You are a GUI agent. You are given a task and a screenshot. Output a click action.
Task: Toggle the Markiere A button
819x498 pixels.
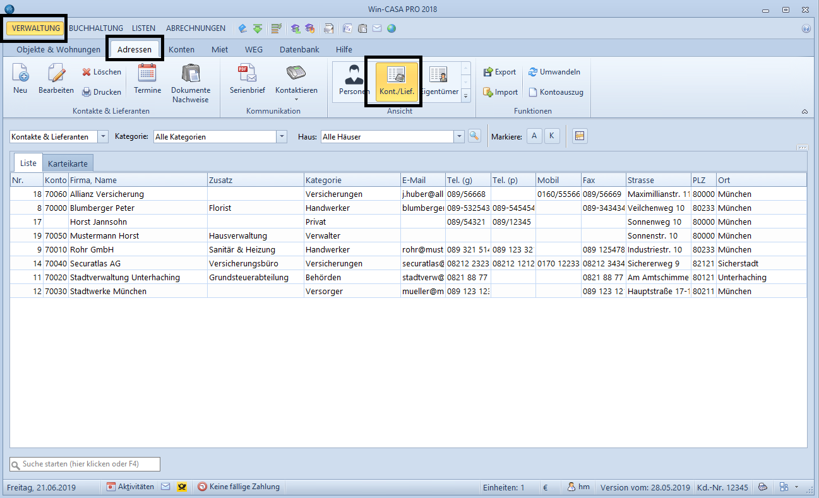click(x=534, y=136)
